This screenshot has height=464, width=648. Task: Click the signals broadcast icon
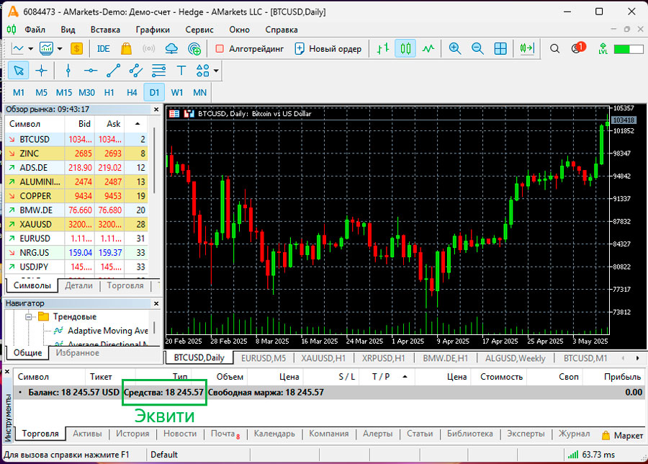click(x=149, y=49)
